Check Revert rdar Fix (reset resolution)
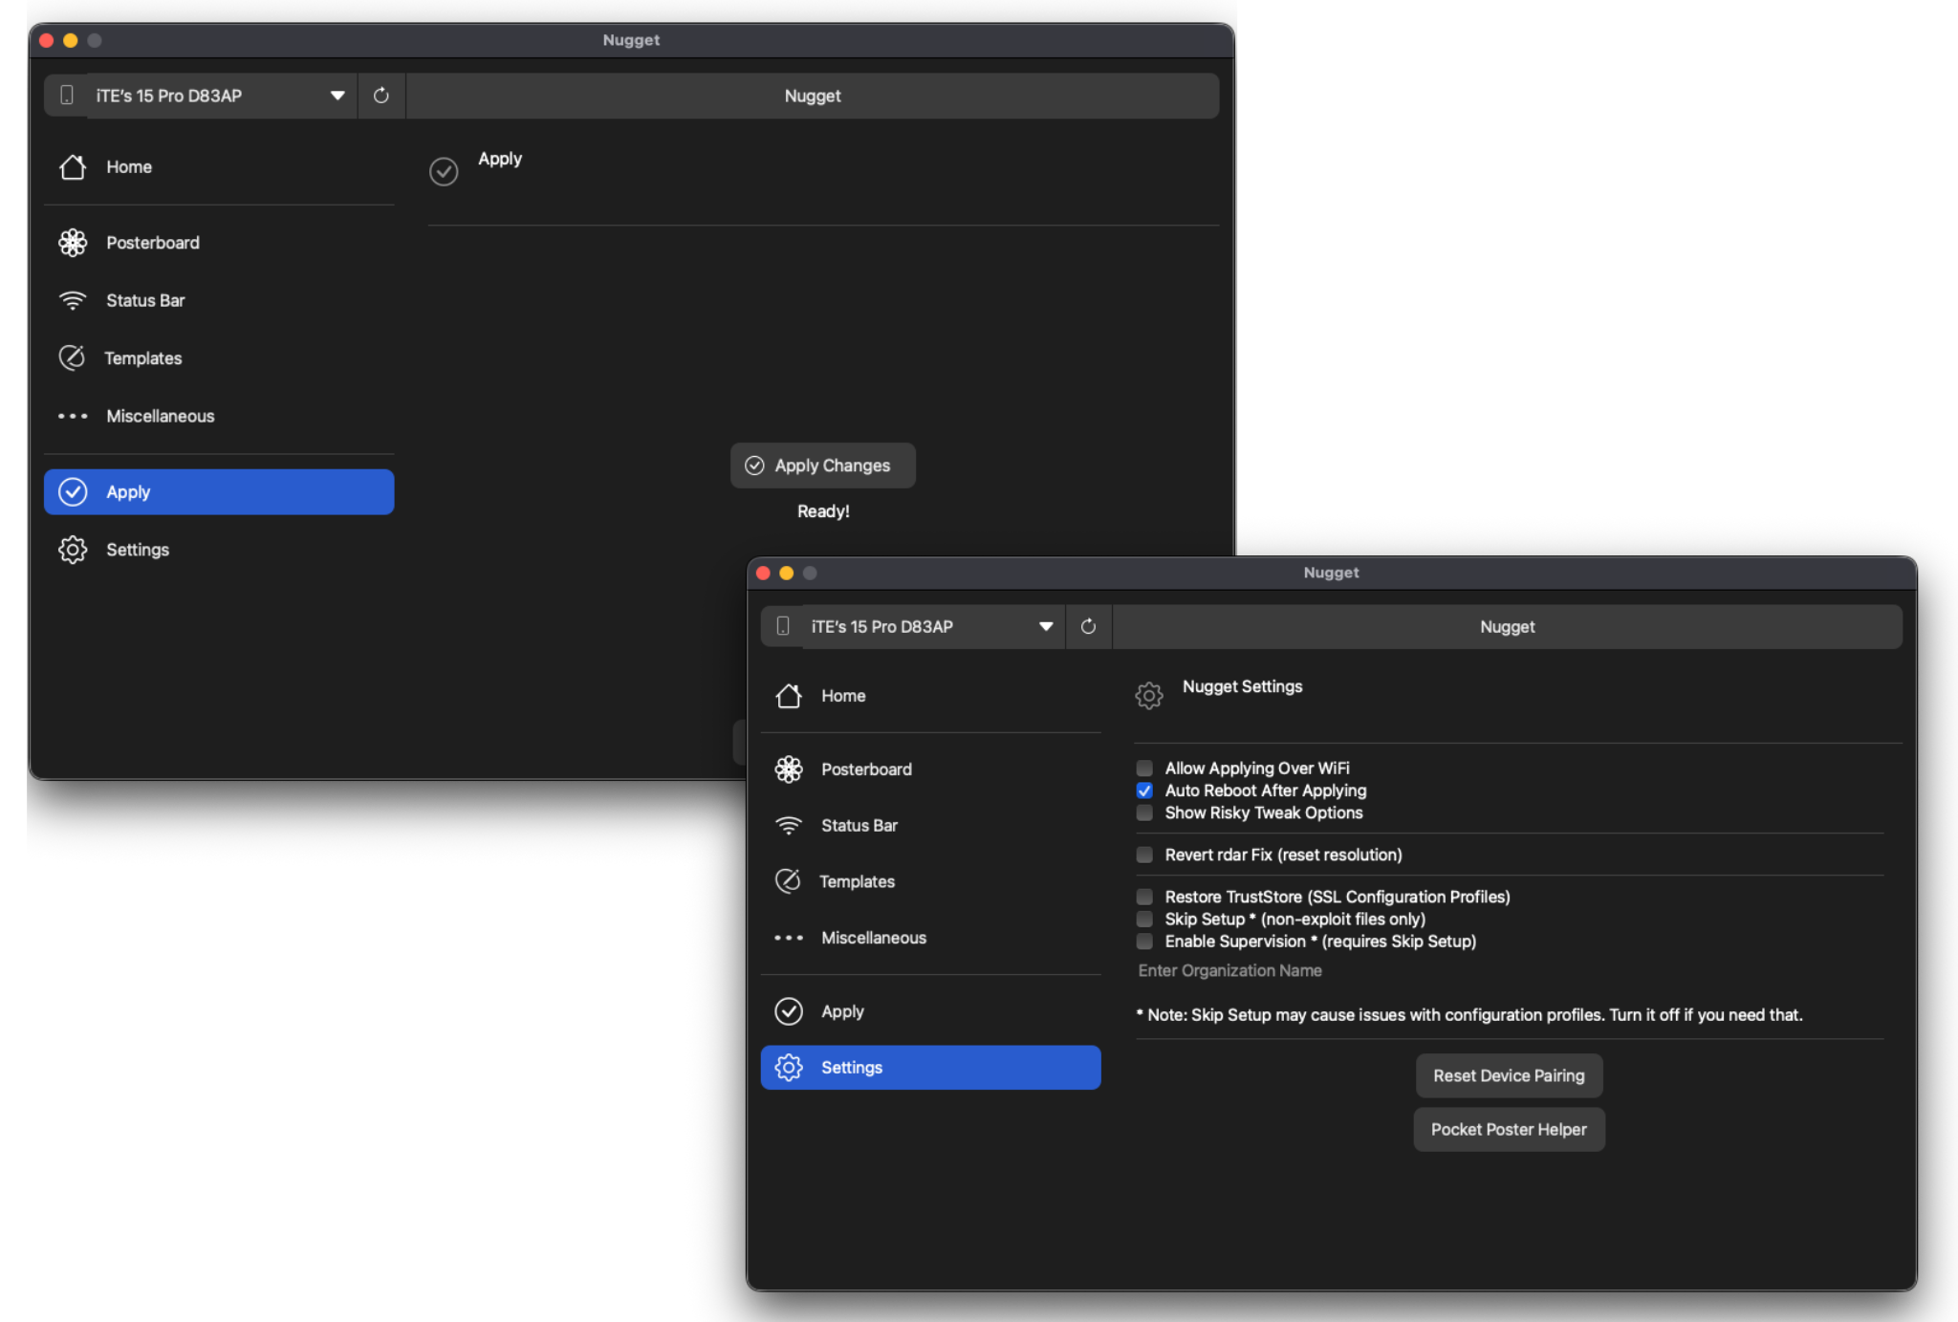1958x1322 pixels. [1144, 855]
